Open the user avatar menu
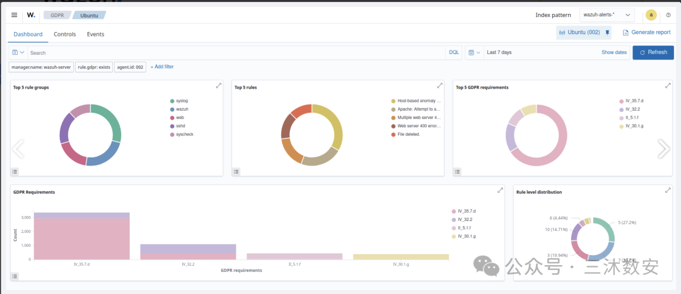 click(x=651, y=14)
